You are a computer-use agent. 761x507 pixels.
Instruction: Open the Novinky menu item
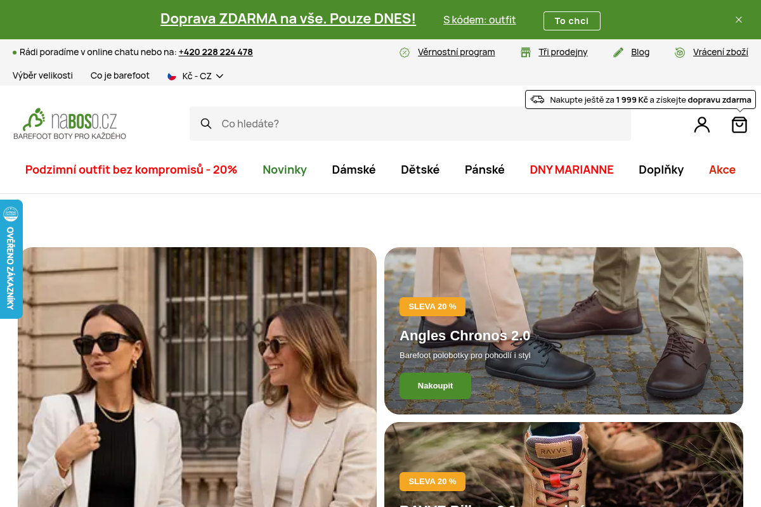point(285,170)
